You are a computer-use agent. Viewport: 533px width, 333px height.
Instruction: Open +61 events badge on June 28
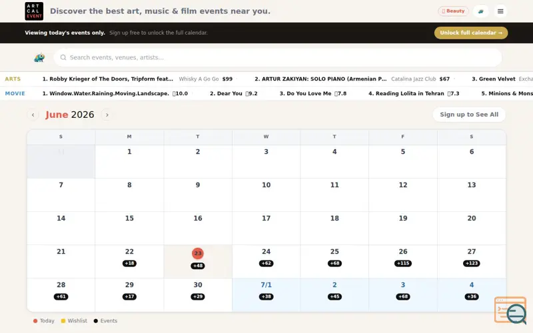(61, 296)
